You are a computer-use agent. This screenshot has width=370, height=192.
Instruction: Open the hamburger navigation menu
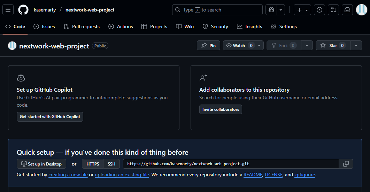pyautogui.click(x=8, y=10)
